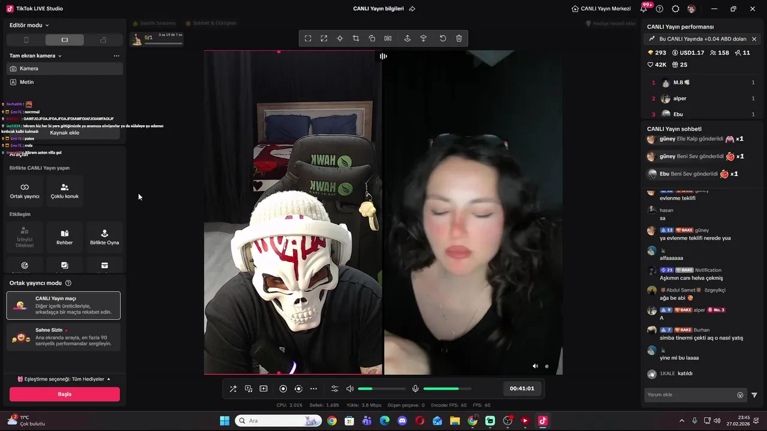Click the frame-sparkle icon in bottom bar
Viewport: 767px width, 431px height.
click(264, 388)
